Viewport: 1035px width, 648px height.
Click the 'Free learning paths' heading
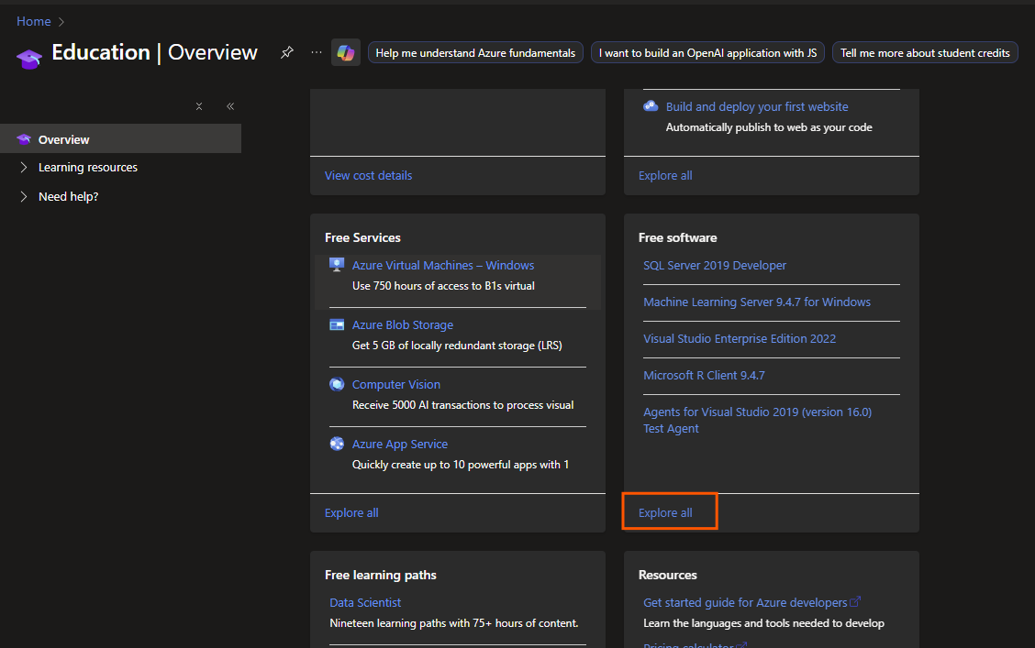(380, 575)
